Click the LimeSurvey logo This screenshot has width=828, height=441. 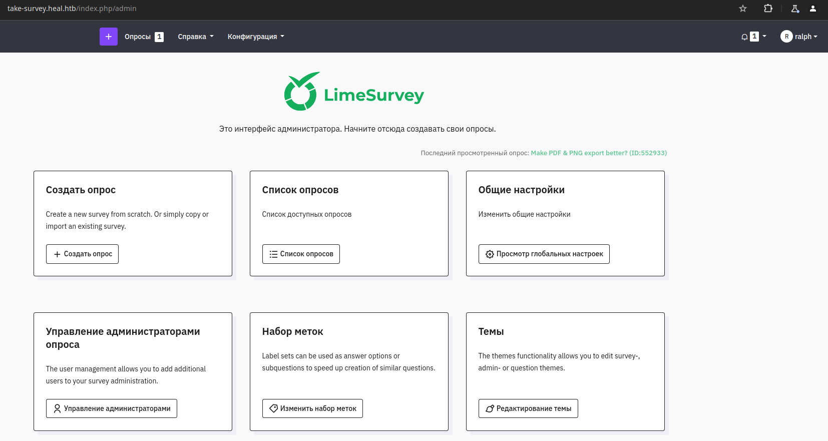354,92
